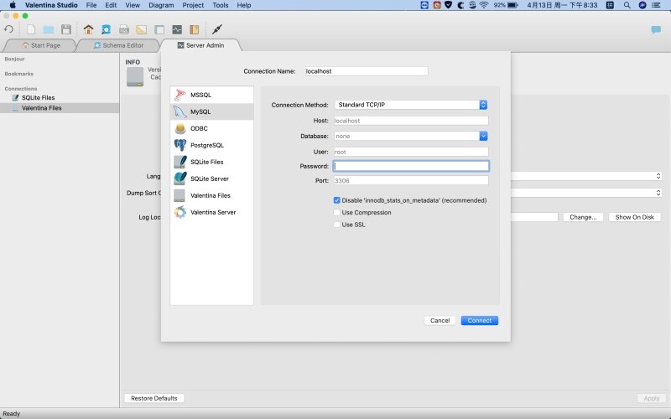Open the Diagram menu
This screenshot has height=419, width=671.
coord(161,5)
